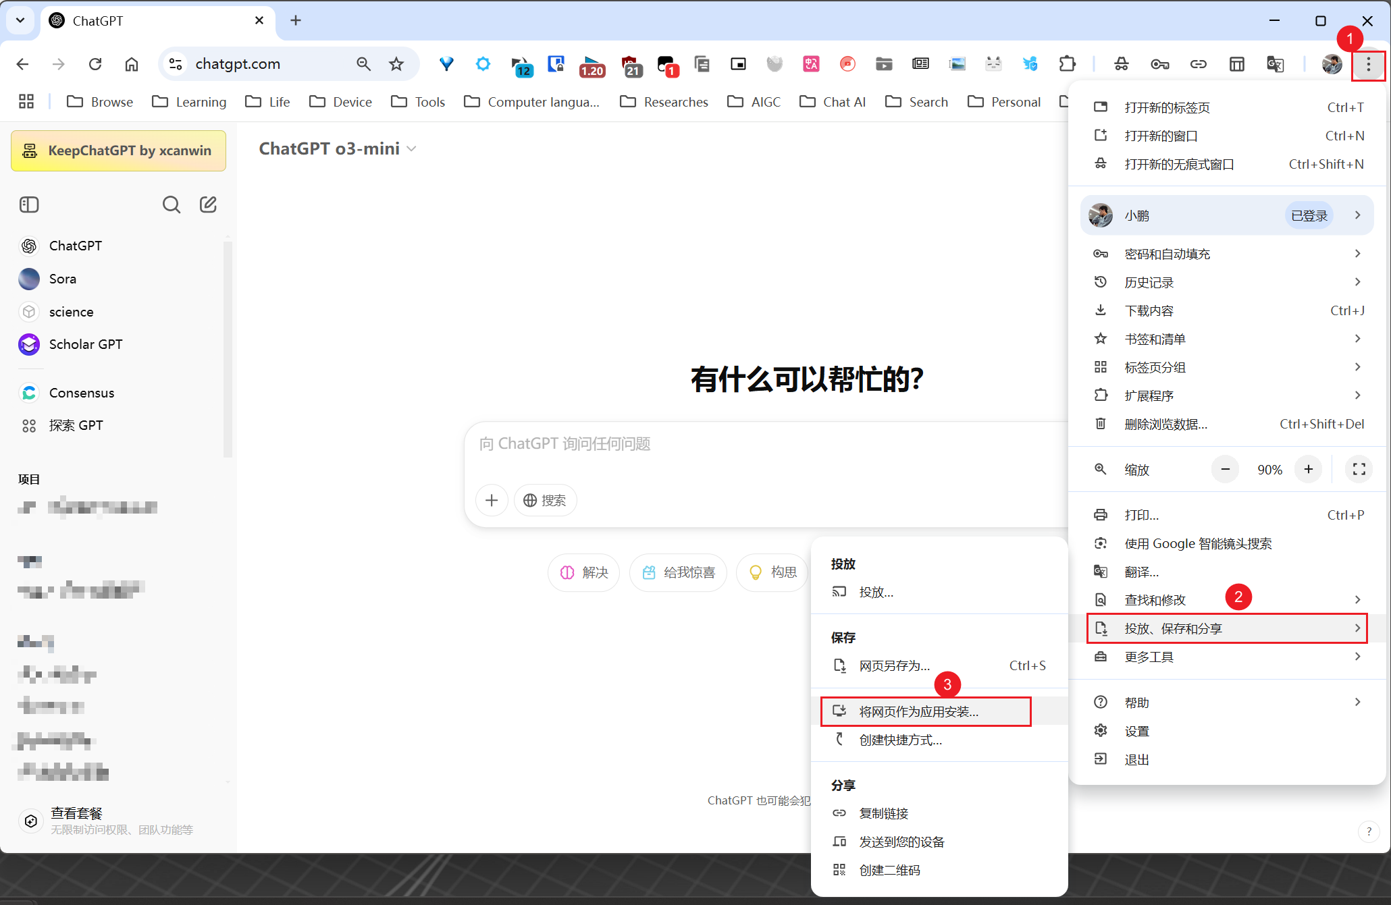Bookmark this page with the star icon
Screen dimensions: 1391x905
[396, 64]
